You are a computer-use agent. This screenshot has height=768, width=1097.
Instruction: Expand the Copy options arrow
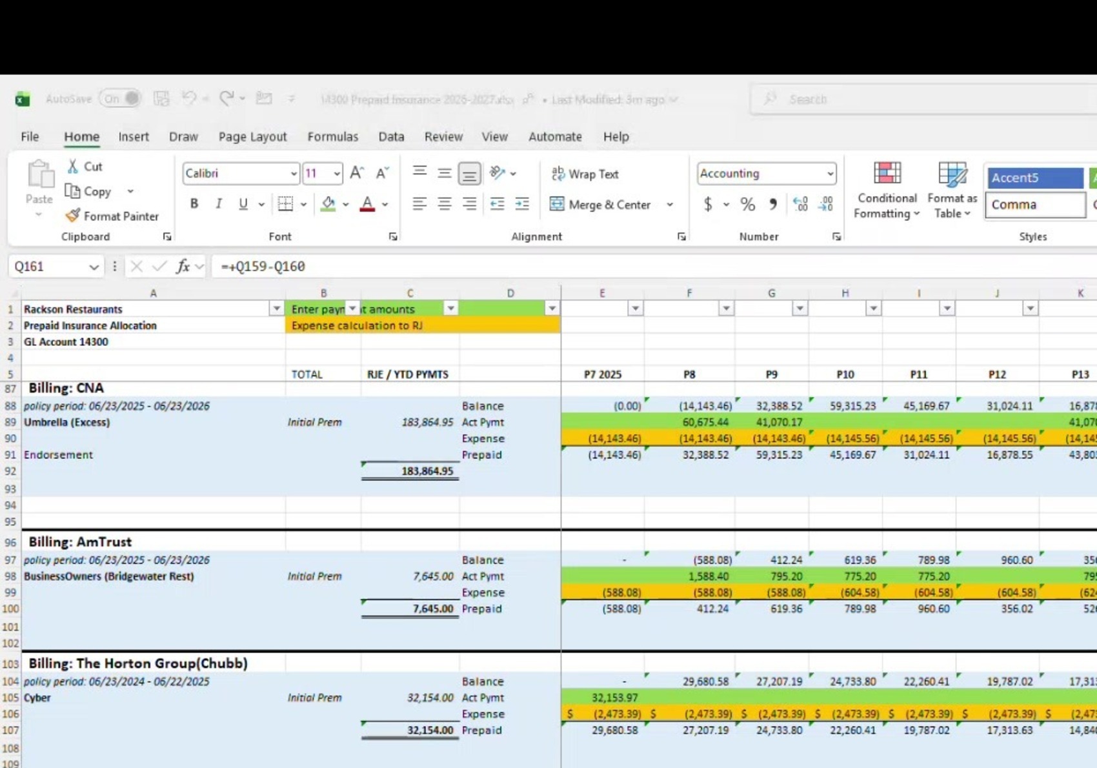[x=130, y=192]
